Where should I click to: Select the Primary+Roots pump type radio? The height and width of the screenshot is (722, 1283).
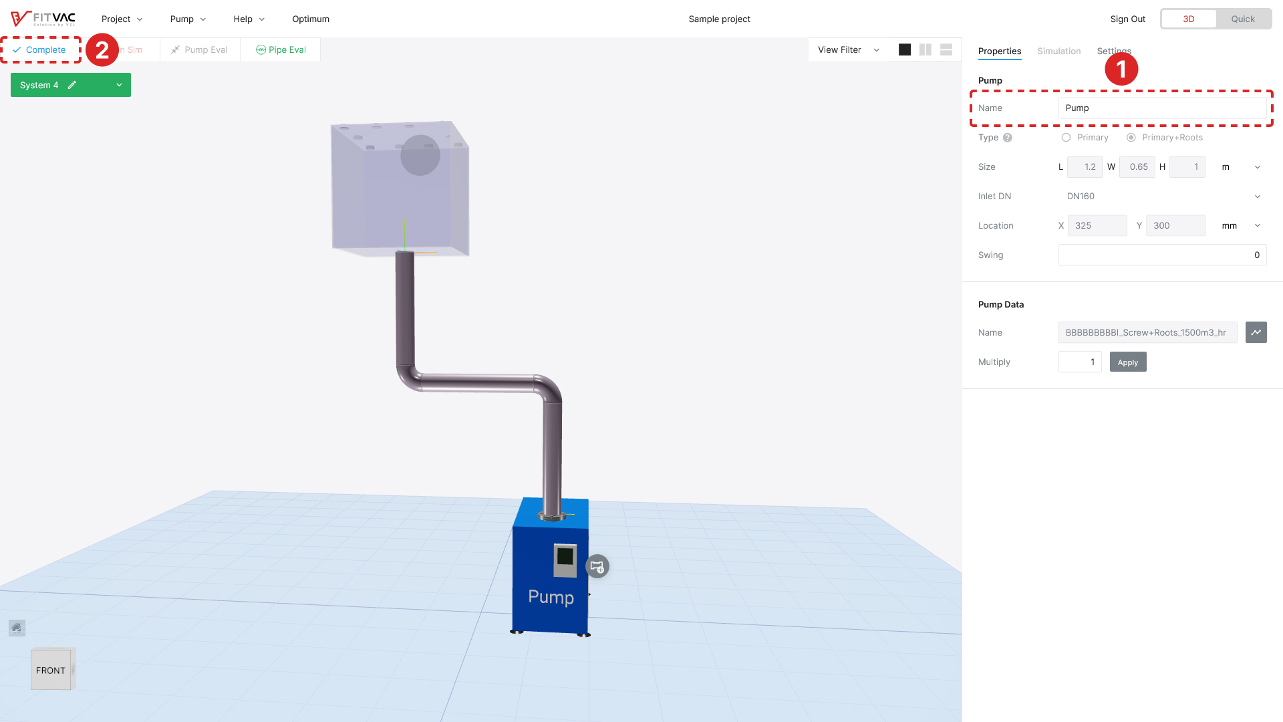(1131, 138)
